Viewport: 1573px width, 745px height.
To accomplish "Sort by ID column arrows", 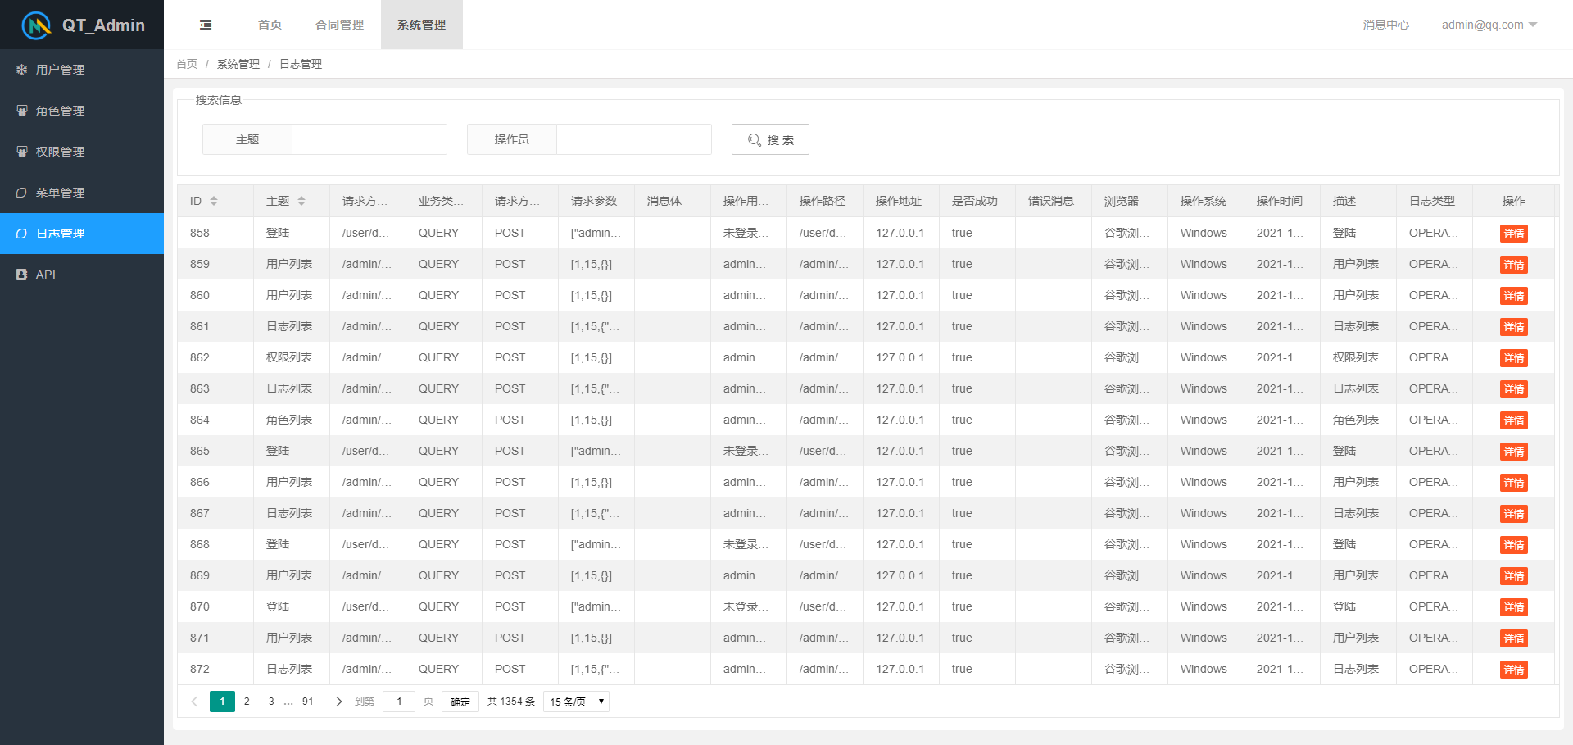I will click(214, 201).
